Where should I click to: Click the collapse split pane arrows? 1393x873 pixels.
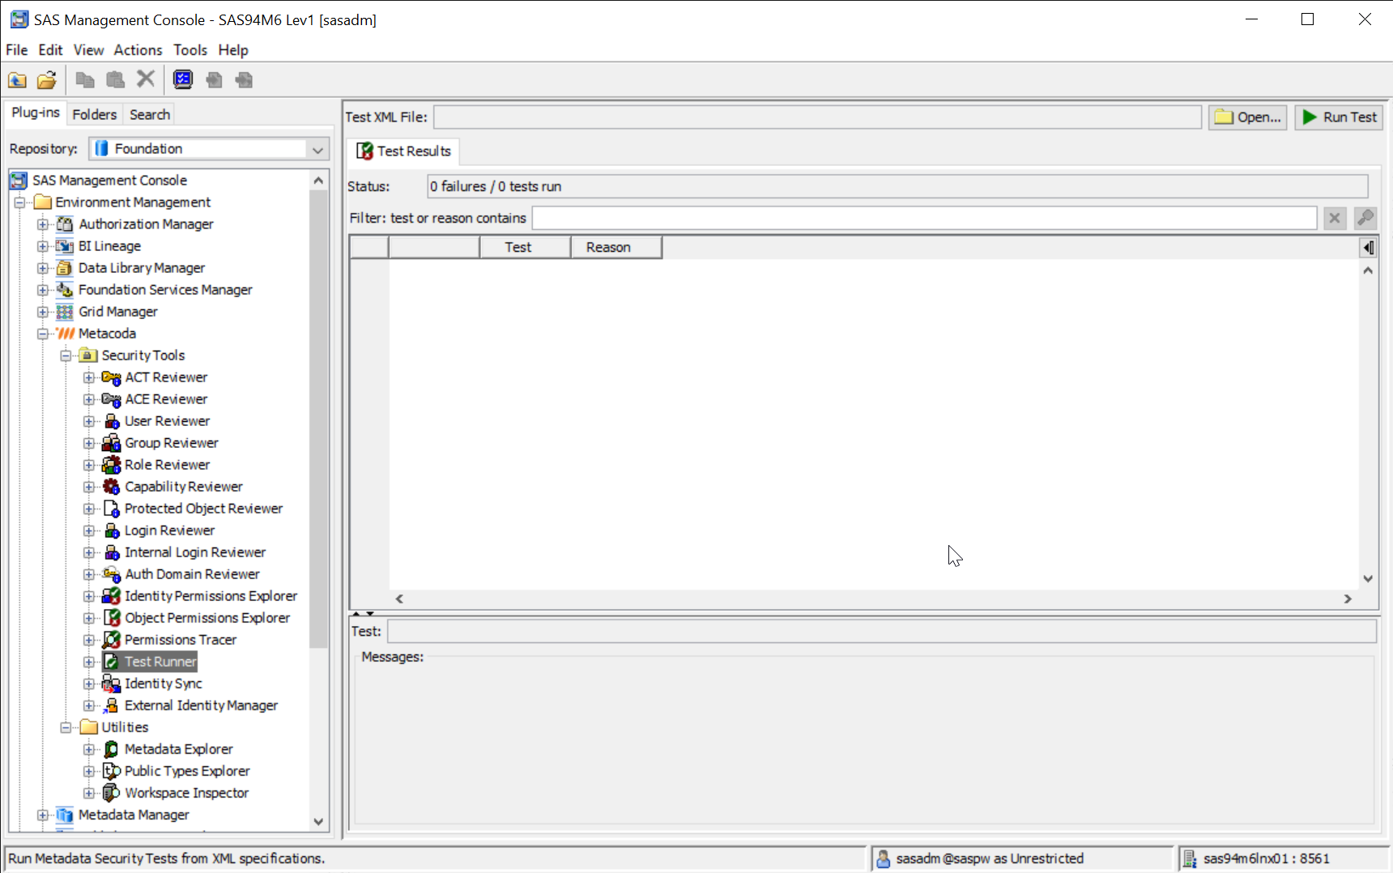point(363,614)
